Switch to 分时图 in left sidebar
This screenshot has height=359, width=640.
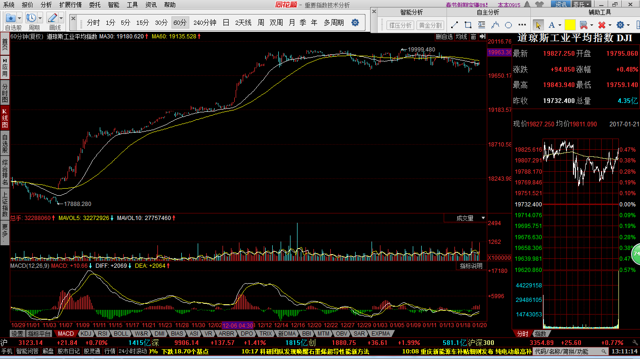pos(5,93)
